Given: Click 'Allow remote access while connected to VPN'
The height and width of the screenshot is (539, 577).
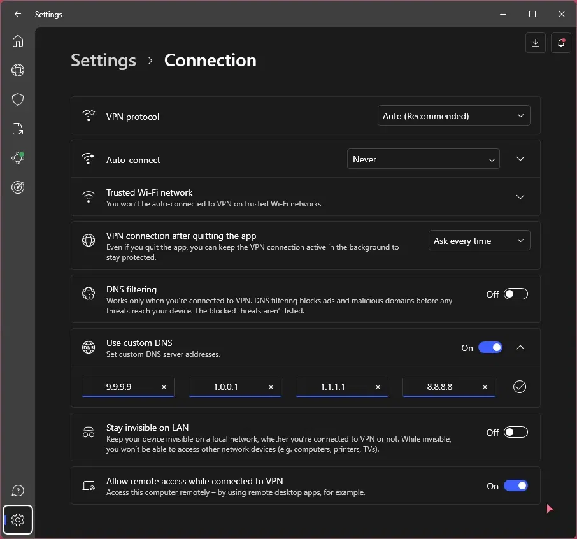Looking at the screenshot, I should coord(195,481).
